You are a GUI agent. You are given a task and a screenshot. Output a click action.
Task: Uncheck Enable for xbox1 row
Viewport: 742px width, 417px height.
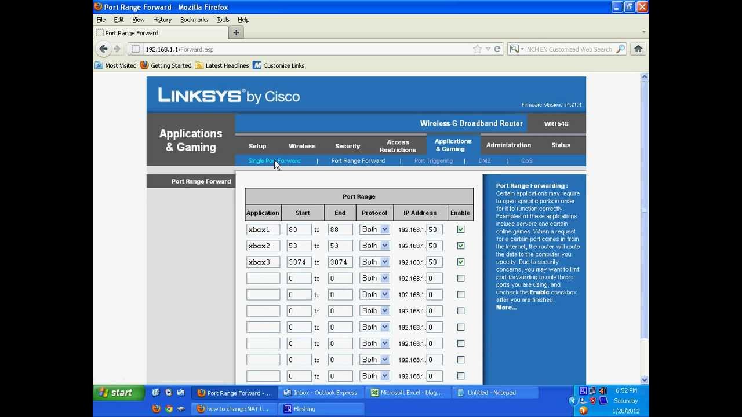click(461, 229)
